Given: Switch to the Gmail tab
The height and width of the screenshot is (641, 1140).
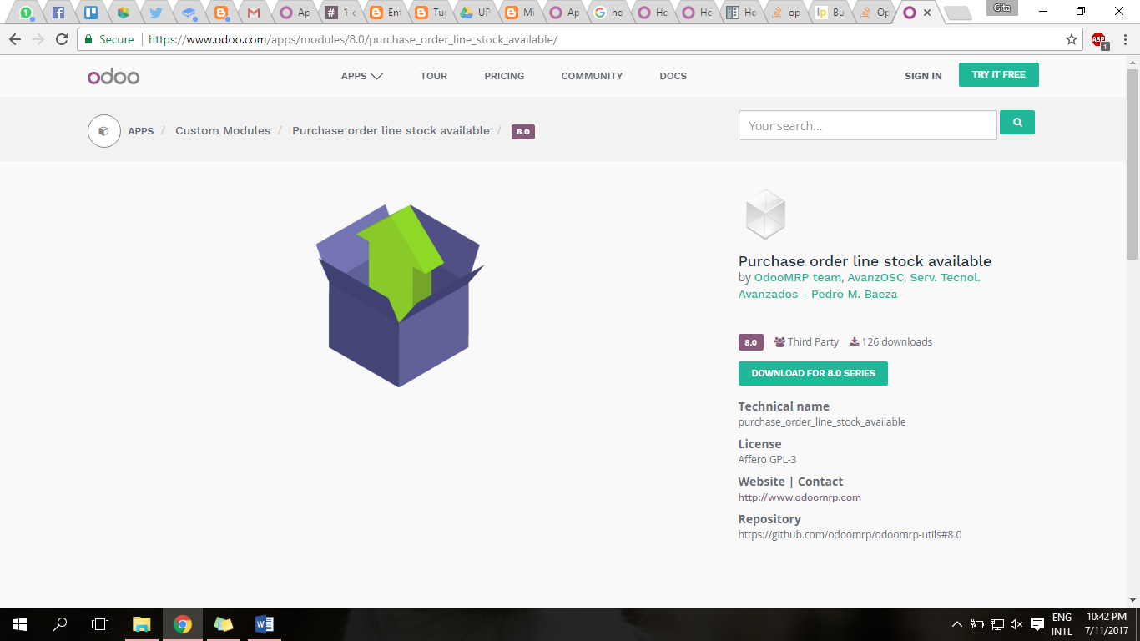Looking at the screenshot, I should tap(254, 13).
